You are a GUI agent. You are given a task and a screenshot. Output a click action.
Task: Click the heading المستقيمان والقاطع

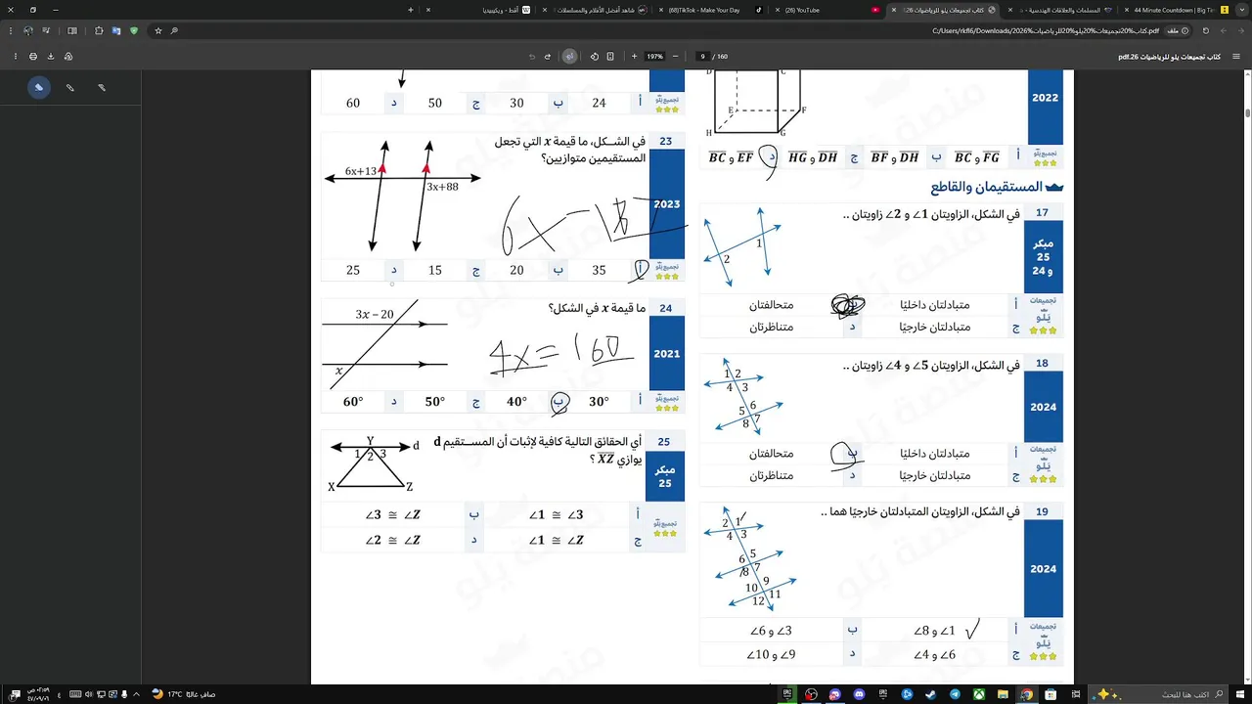(986, 187)
